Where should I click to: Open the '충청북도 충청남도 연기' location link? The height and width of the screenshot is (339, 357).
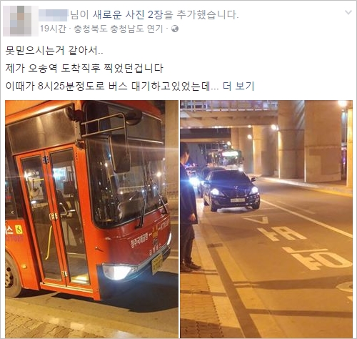[119, 29]
